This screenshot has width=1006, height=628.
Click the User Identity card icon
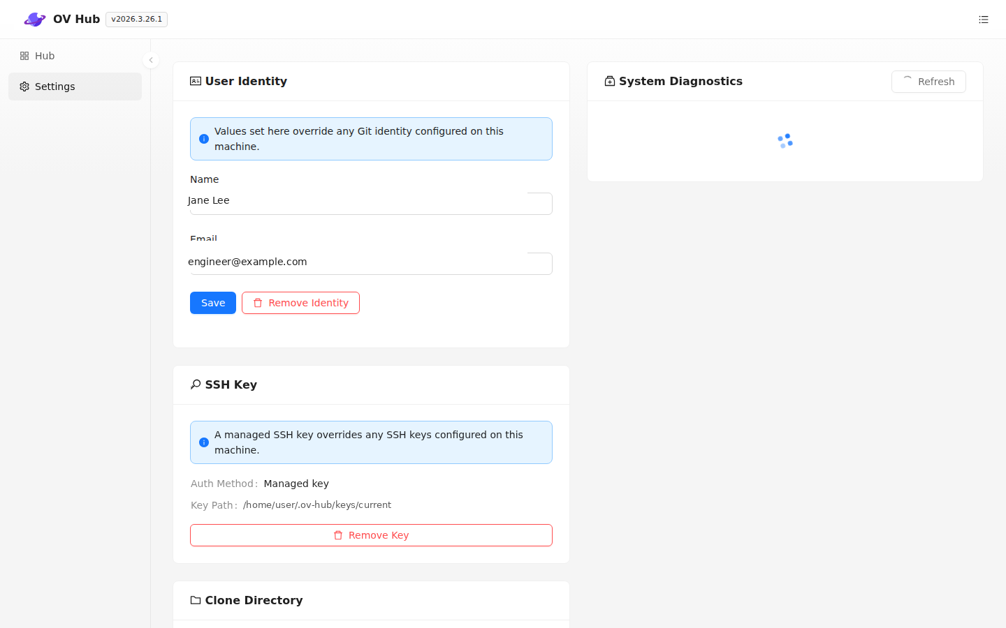(x=196, y=81)
